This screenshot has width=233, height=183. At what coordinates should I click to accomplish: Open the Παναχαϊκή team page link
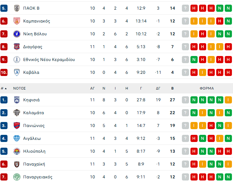point(34,164)
